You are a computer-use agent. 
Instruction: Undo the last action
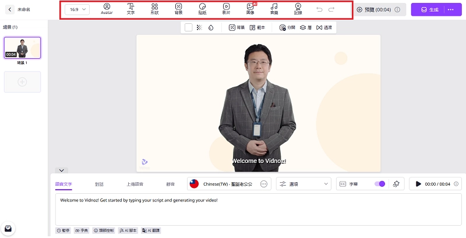tap(319, 9)
